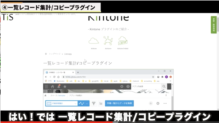Click the help question mark icon

pyautogui.click(x=128, y=87)
